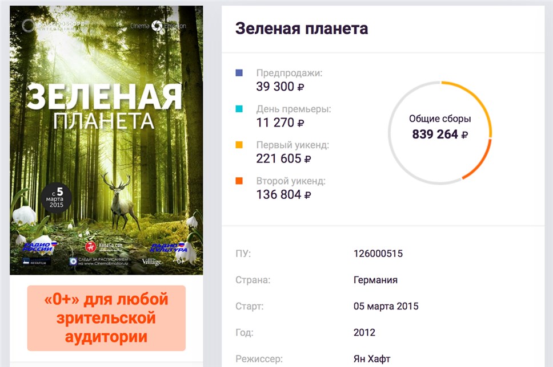This screenshot has width=553, height=367.
Task: Click the Cinema Emotion logo on poster
Action: 158,26
